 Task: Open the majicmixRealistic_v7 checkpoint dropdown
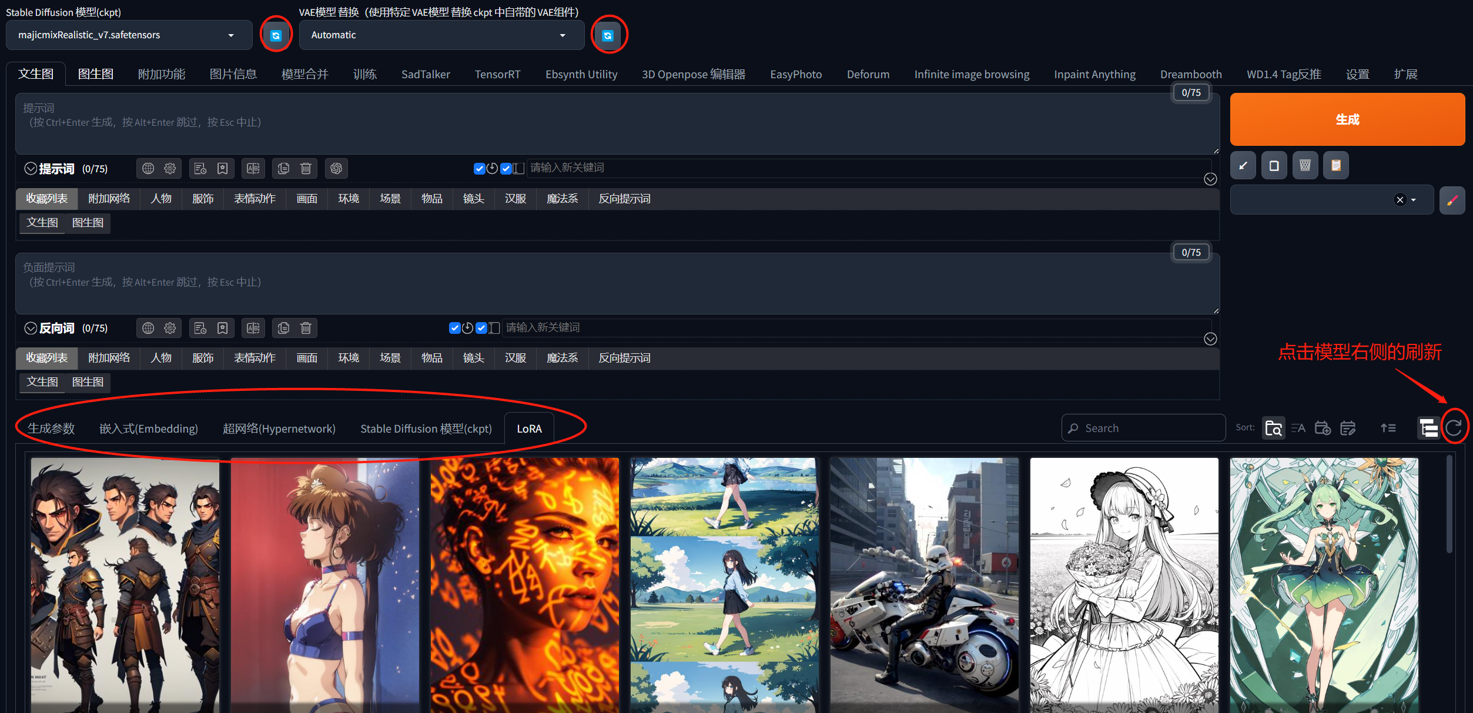pyautogui.click(x=129, y=35)
